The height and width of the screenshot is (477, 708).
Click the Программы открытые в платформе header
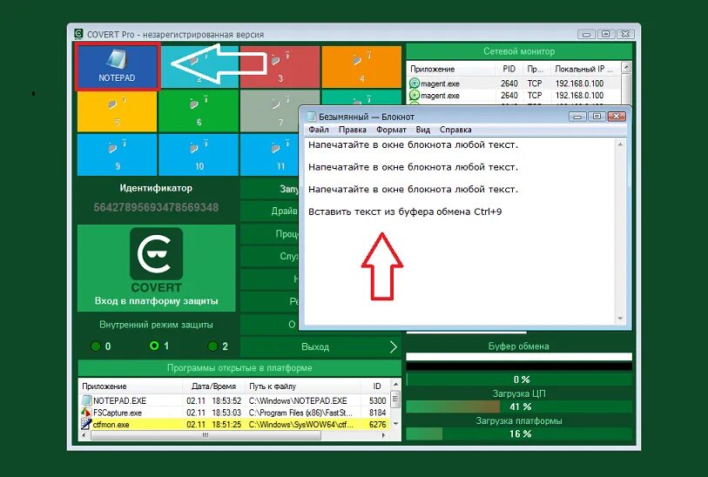(239, 368)
